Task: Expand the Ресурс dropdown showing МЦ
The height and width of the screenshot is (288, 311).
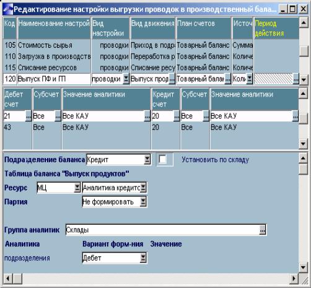Action: 77,188
